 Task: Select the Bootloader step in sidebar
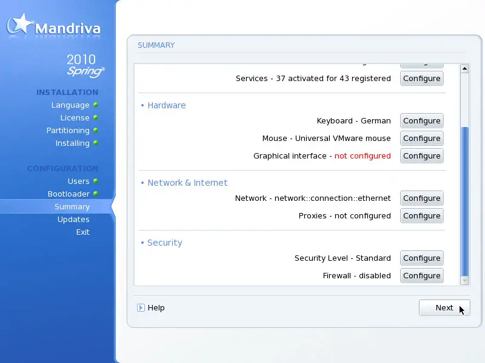69,194
